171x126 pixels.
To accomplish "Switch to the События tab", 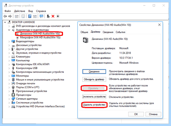I will [x=120, y=32].
